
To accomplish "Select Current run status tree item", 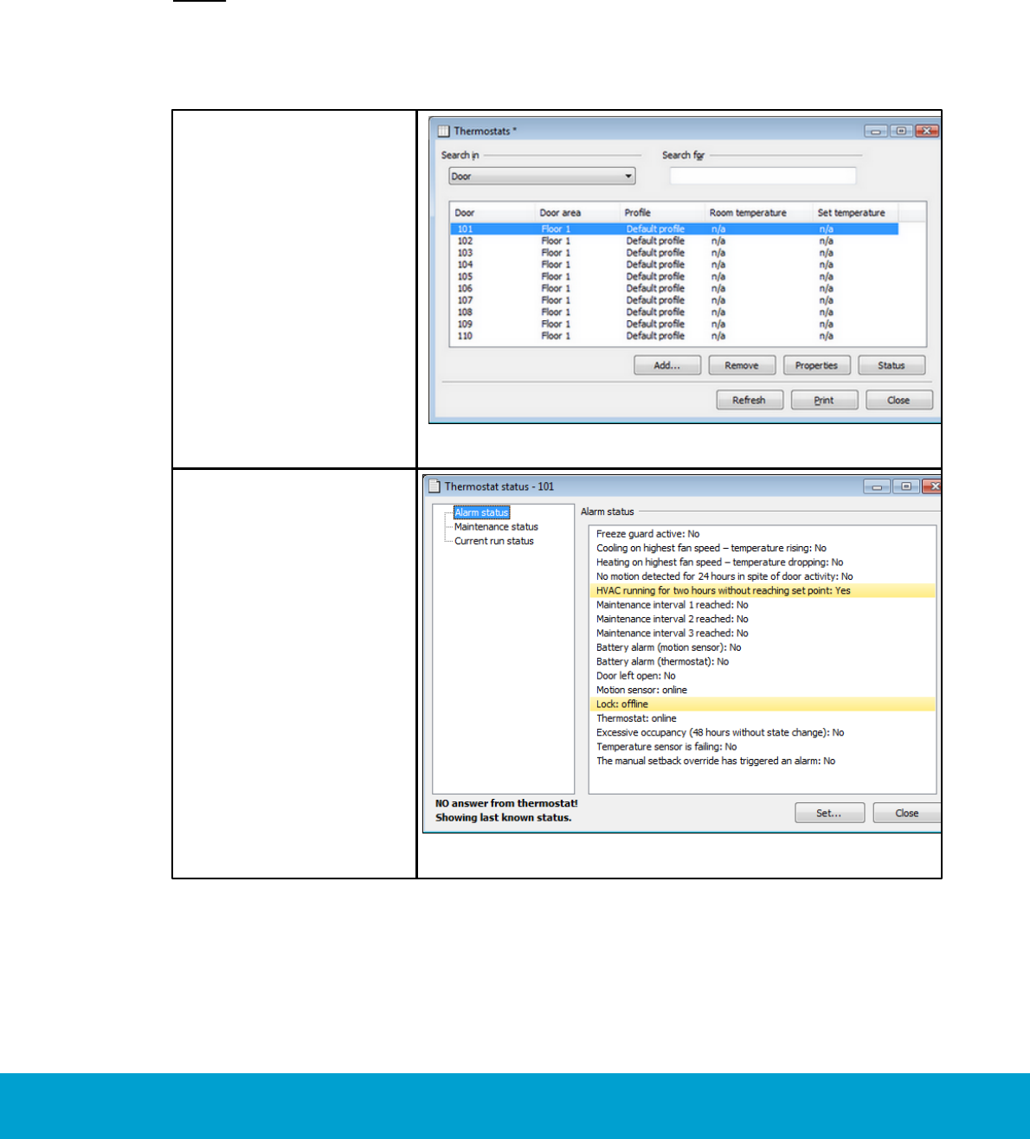I will click(494, 541).
